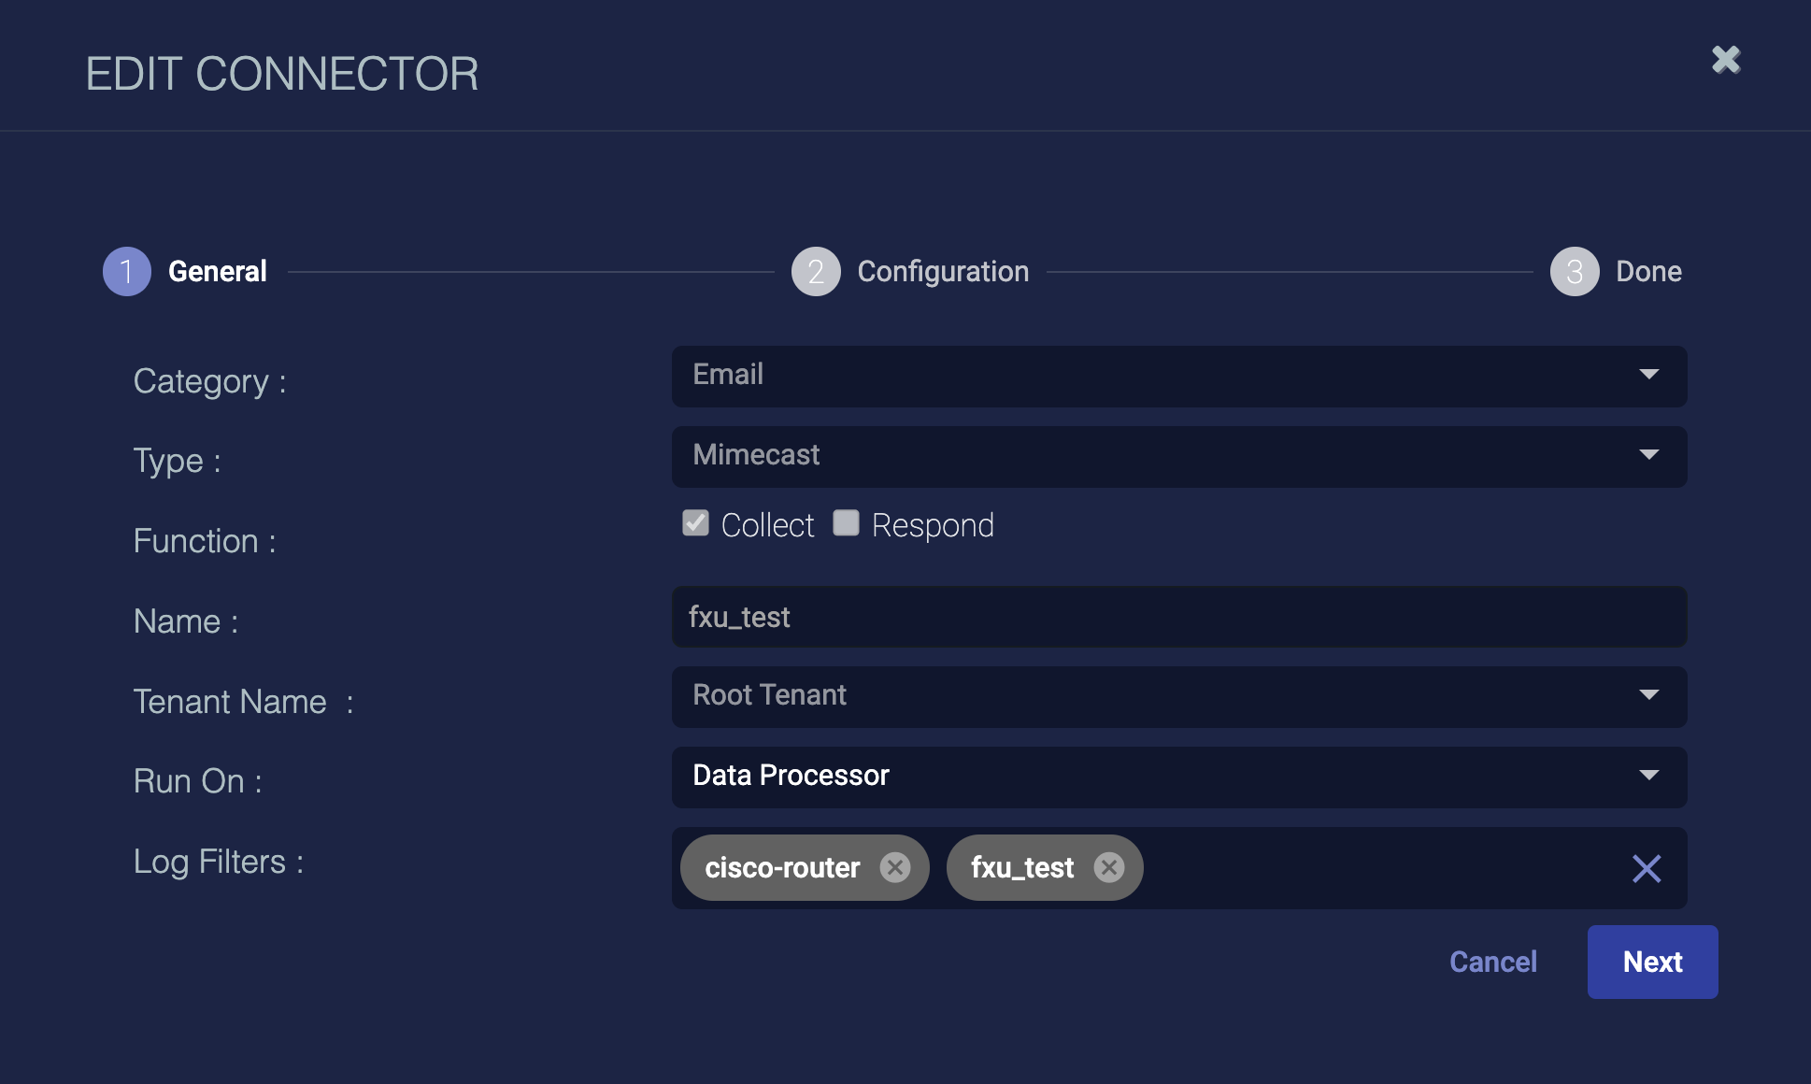Open the Tenant Name dropdown

1178,696
